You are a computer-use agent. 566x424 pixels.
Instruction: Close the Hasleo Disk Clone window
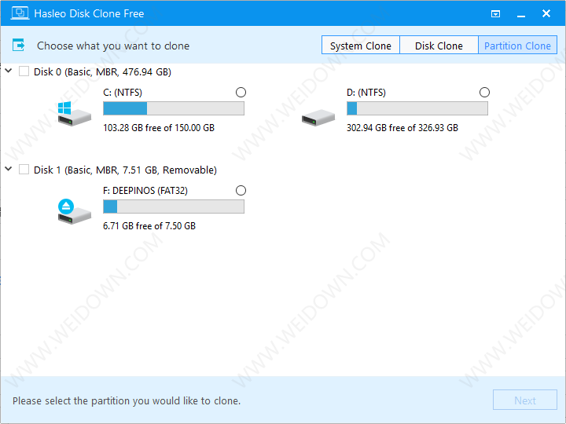(x=546, y=13)
